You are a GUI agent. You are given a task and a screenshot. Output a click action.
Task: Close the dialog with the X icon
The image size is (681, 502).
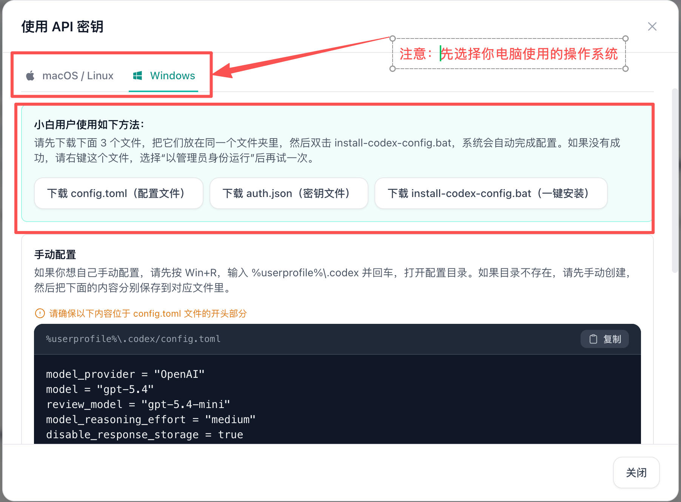(x=652, y=26)
